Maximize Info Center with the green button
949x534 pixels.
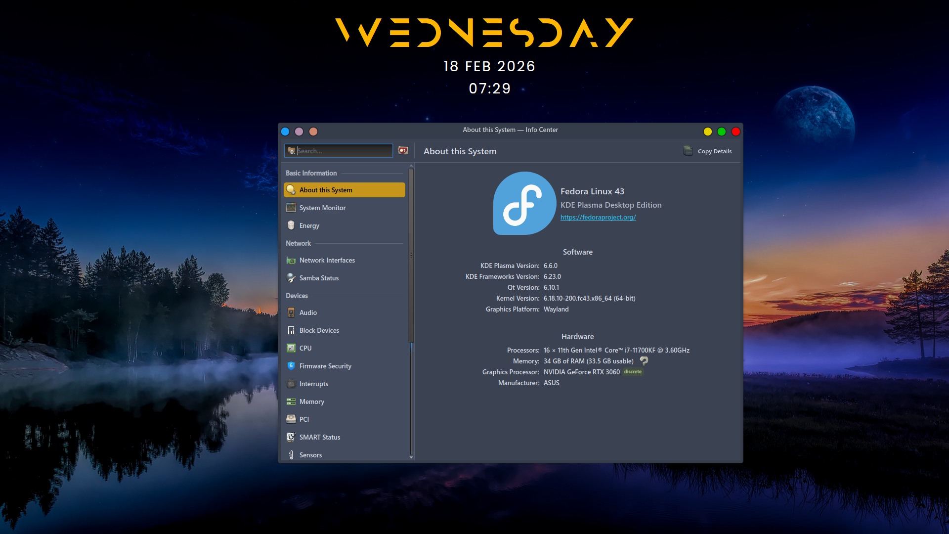pyautogui.click(x=722, y=132)
